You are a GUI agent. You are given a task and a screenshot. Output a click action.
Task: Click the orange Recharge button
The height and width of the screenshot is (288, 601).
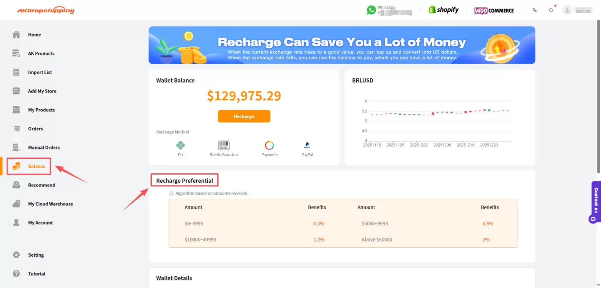[x=244, y=116]
